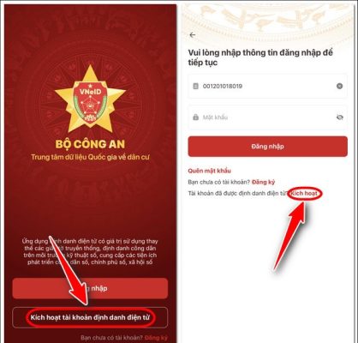Open Đăng ký link on welcome screen bottom
Viewport: 358px width, 343px height.
point(156,338)
